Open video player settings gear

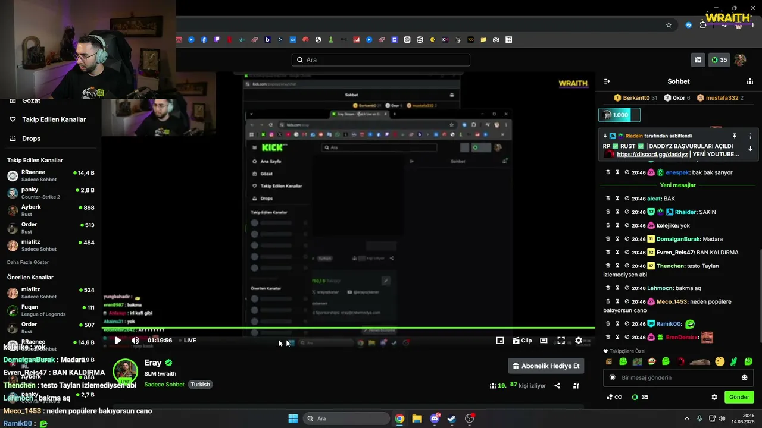(x=579, y=341)
